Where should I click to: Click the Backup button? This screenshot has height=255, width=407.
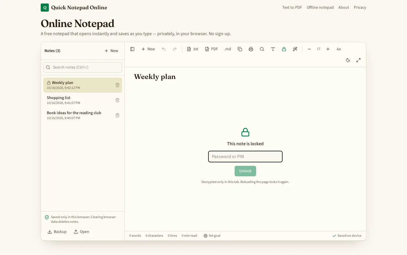pos(57,232)
